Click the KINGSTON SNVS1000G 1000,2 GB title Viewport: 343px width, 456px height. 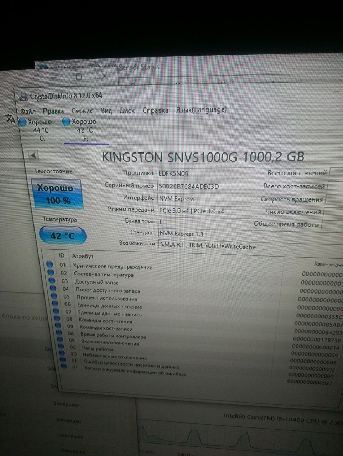pos(203,157)
